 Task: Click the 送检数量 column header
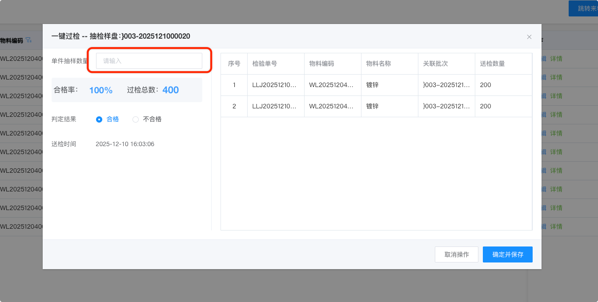click(492, 64)
